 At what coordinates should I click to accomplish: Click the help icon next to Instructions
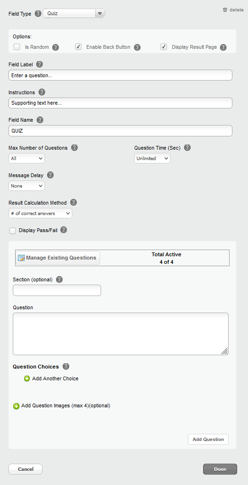click(42, 92)
